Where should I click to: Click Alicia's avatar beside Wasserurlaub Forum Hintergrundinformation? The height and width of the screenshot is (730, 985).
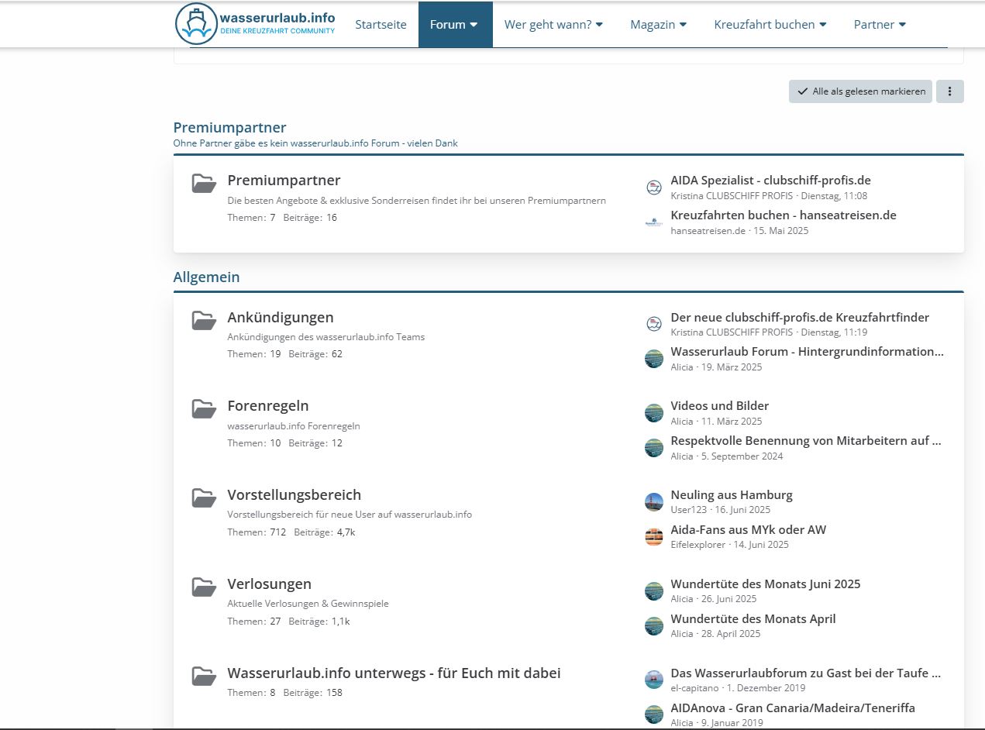[654, 359]
